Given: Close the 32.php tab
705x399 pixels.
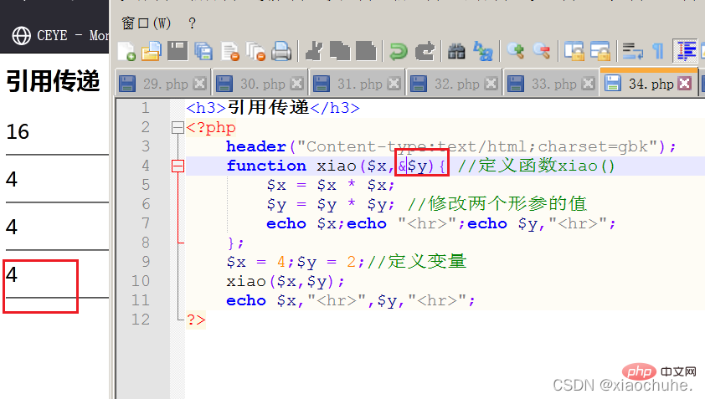Looking at the screenshot, I should [491, 84].
